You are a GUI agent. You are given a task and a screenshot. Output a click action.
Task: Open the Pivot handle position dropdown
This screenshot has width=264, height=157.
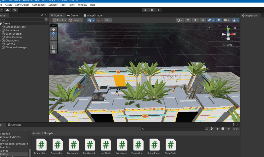60,20
